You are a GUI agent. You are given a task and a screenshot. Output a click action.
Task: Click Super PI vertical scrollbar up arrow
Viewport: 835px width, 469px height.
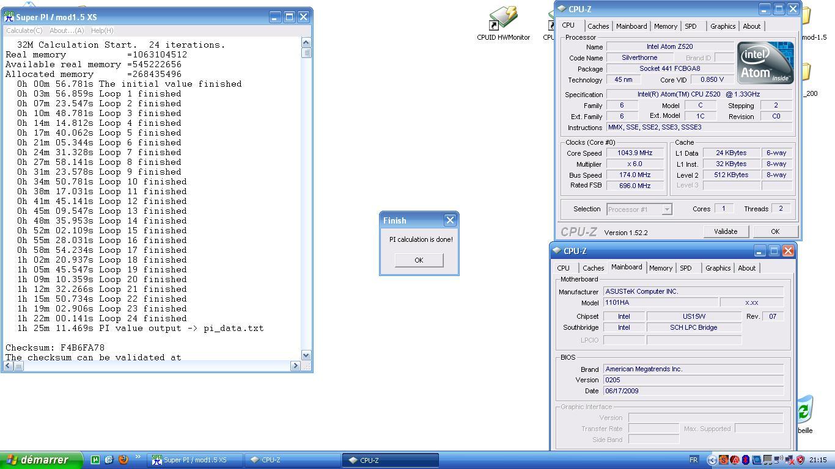306,43
